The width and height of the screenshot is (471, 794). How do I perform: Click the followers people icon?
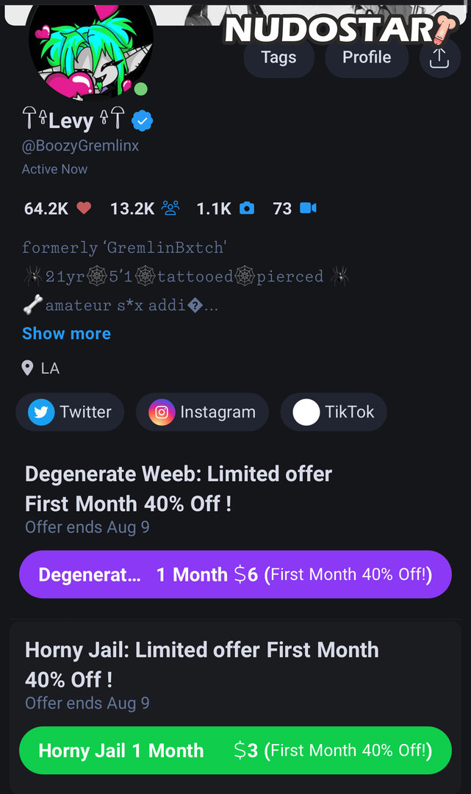[170, 209]
